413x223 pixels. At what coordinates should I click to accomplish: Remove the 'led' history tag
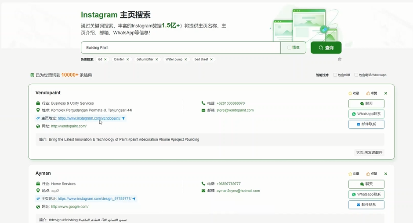coord(105,60)
